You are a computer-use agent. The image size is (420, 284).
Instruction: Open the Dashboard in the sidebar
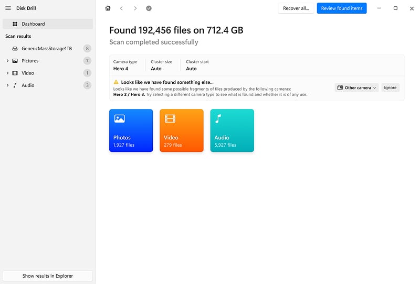48,24
